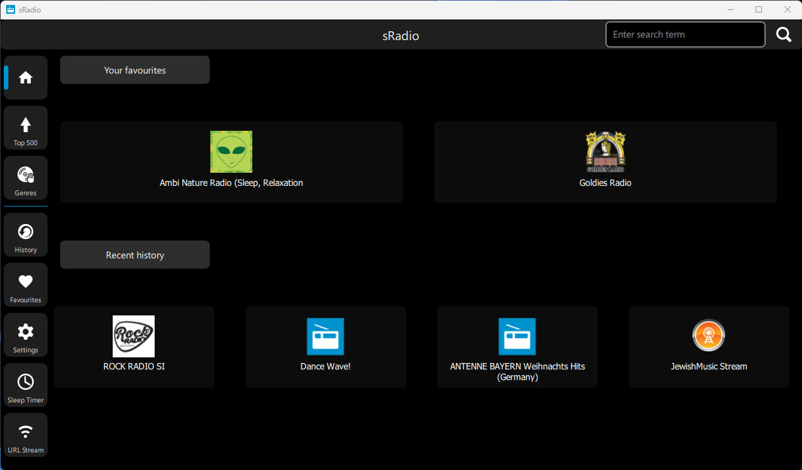The image size is (802, 470).
Task: Select the Settings label in sidebar
Action: tap(26, 350)
